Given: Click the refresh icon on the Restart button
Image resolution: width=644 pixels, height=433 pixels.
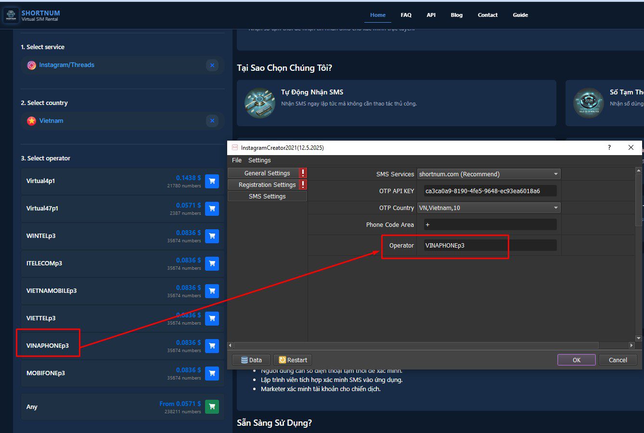Looking at the screenshot, I should [x=283, y=360].
